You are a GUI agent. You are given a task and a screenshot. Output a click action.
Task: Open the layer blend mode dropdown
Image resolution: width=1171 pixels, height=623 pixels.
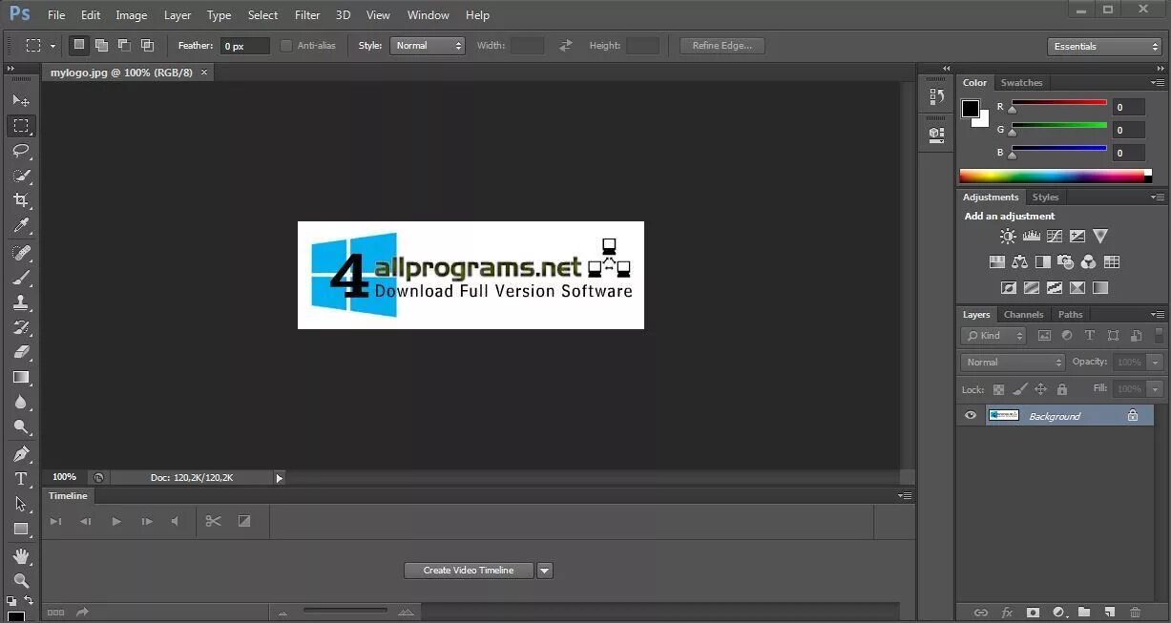[1012, 362]
